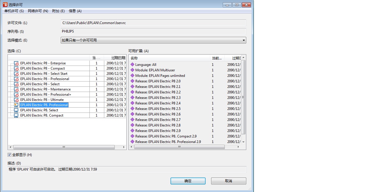This screenshot has width=370, height=192.
Task: Click diamond icon for Release: EPLAN Electric P8 2.5
Action: point(132,109)
